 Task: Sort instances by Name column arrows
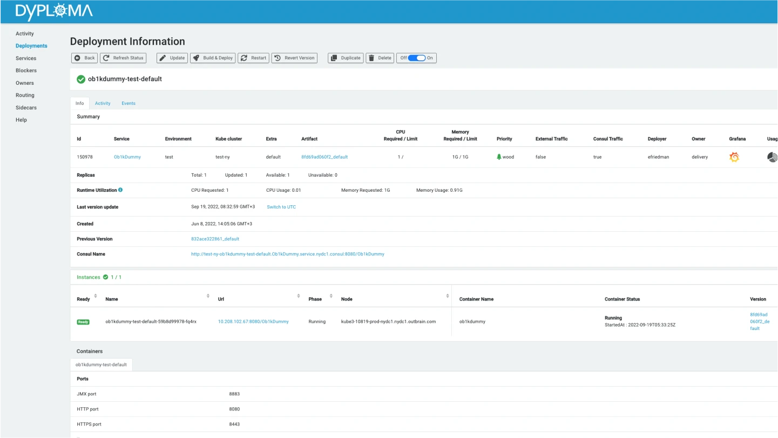click(x=208, y=296)
